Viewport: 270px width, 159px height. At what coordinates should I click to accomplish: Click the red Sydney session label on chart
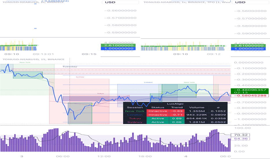[x=80, y=77]
